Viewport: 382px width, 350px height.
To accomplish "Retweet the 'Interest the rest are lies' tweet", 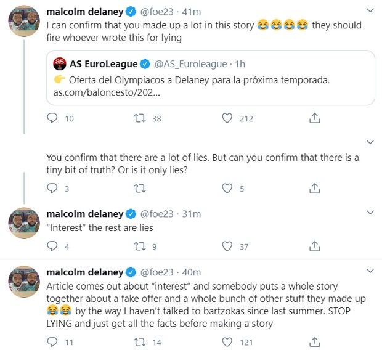I will 140,246.
